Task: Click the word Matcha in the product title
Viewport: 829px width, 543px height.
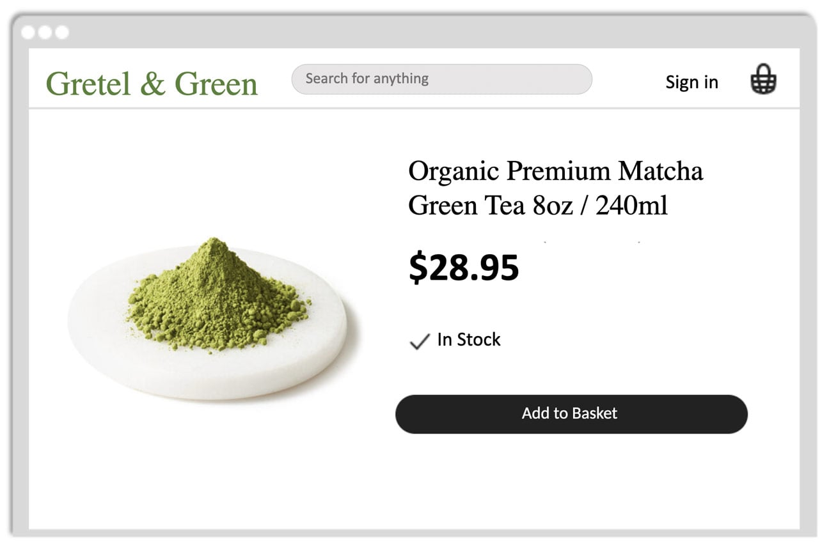Action: tap(660, 171)
